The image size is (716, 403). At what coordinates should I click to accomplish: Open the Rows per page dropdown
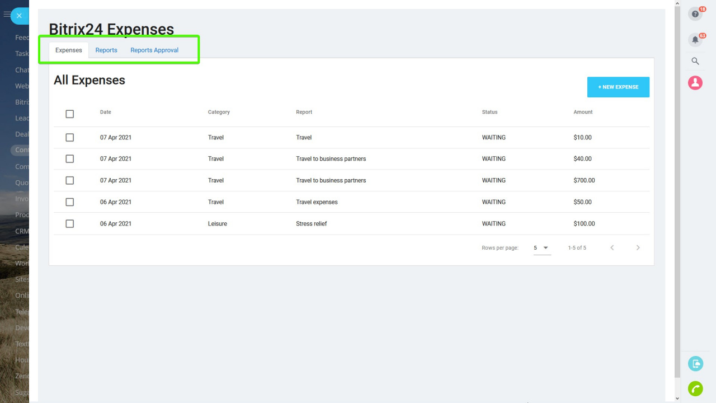point(542,247)
